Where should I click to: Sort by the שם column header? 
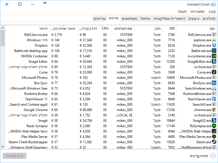point(197,29)
